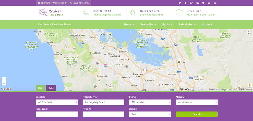Click Report a map error link
Viewport: 253px width, 121px height.
(x=246, y=90)
